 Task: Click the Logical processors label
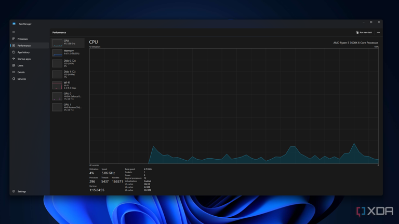[x=133, y=178]
